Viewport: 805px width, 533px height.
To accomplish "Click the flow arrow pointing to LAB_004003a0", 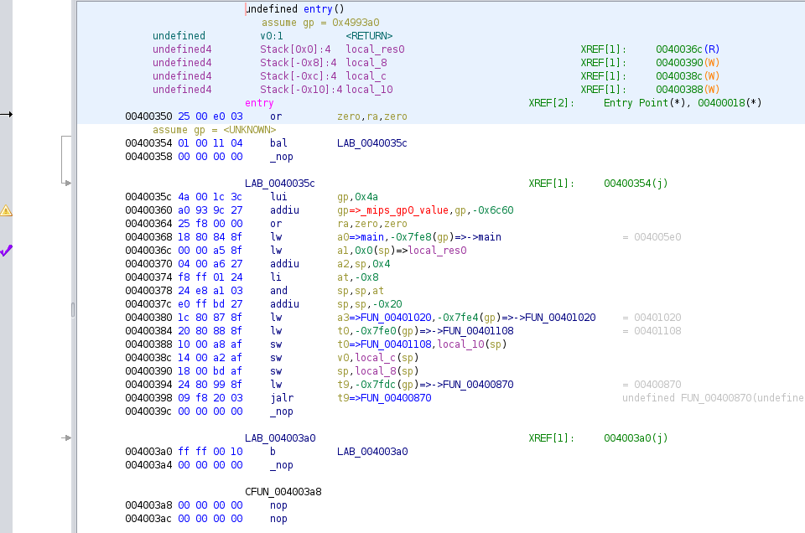I will coord(67,437).
